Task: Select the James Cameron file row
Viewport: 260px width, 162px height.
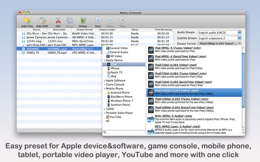Action: pyautogui.click(x=95, y=37)
